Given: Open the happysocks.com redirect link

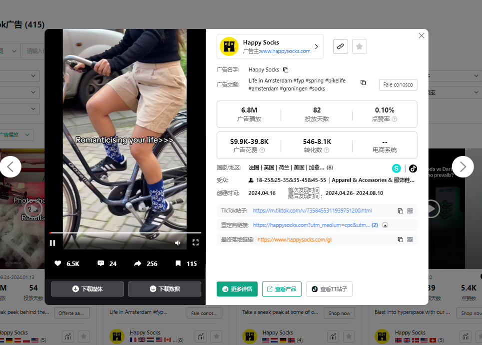Looking at the screenshot, I should point(311,225).
